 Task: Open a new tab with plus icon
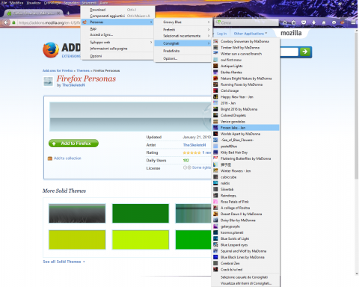[x=68, y=13]
